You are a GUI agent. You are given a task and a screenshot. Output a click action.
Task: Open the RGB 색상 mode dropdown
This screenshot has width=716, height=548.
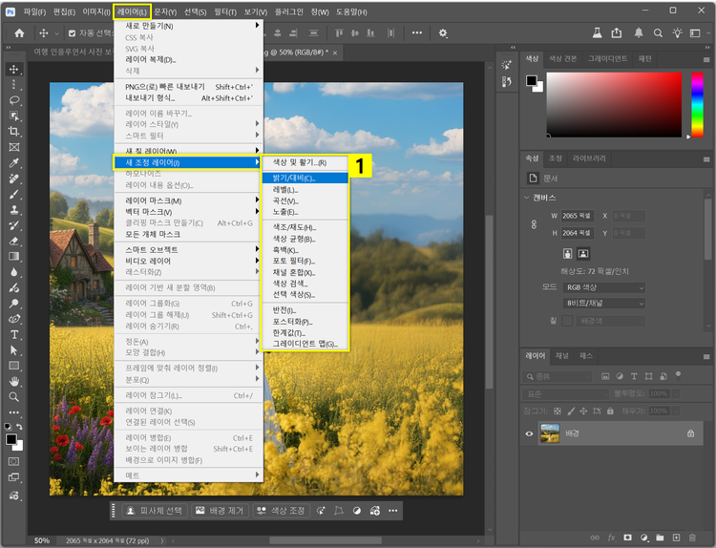pyautogui.click(x=602, y=286)
